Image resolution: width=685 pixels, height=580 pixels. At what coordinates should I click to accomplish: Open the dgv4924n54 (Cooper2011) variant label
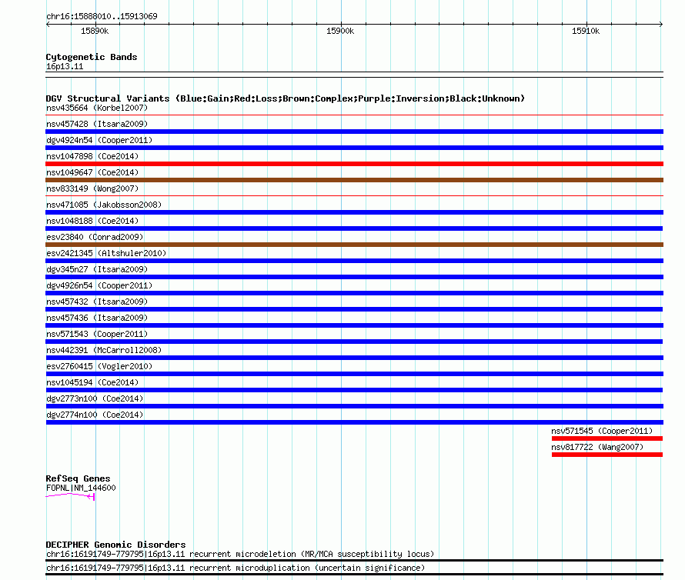coord(99,140)
